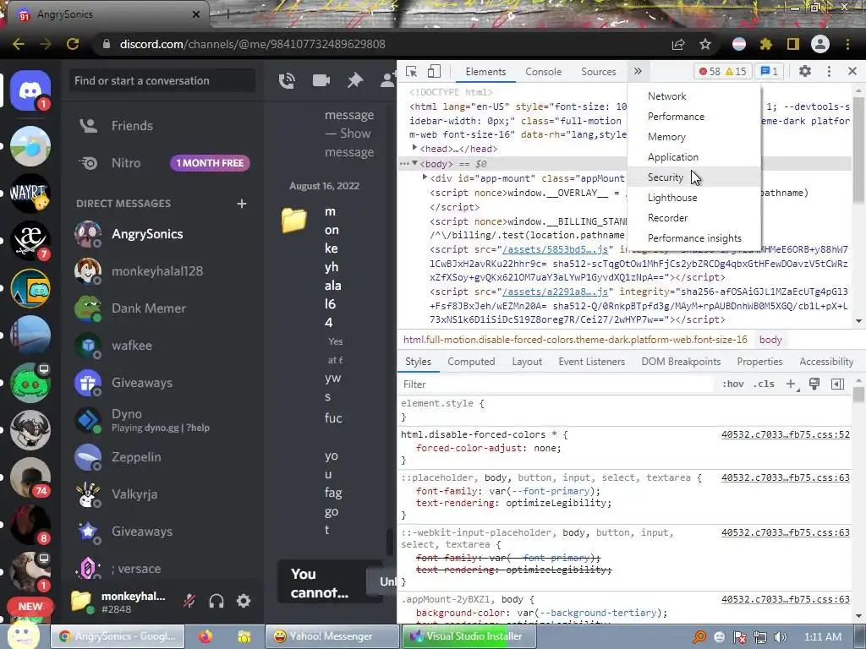Screen dimensions: 866x649
Task: Expand the app-mount div node
Action: click(425, 177)
